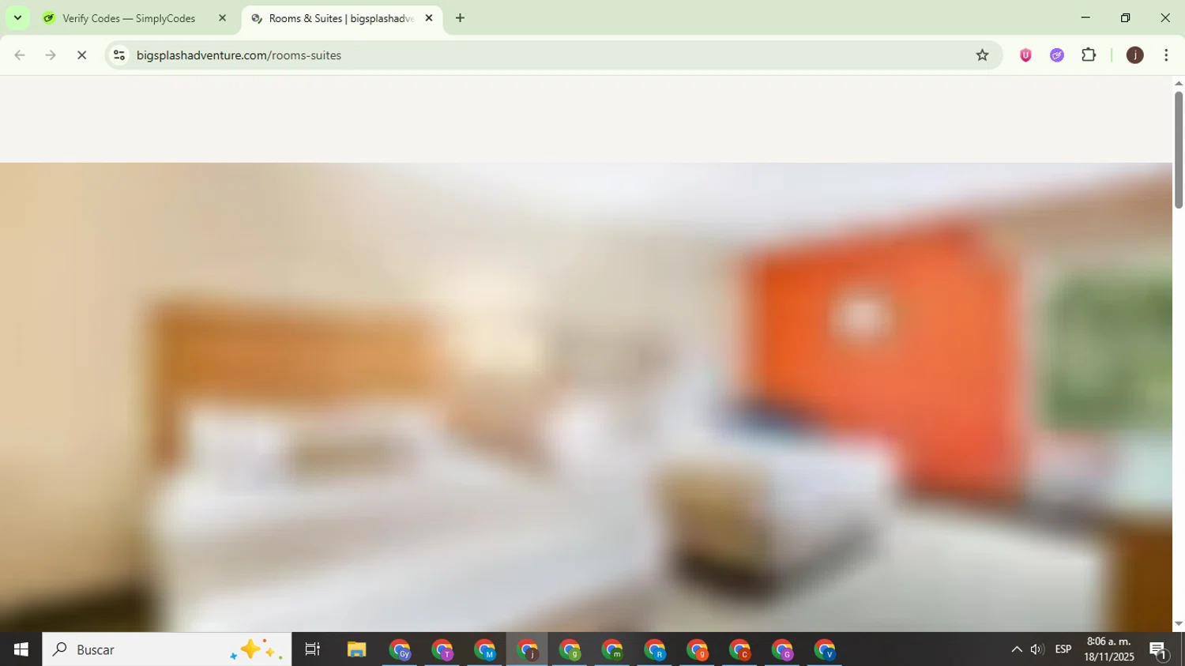This screenshot has width=1185, height=666.
Task: Close the Verify Codes — SimplyCodes tab
Action: (222, 18)
